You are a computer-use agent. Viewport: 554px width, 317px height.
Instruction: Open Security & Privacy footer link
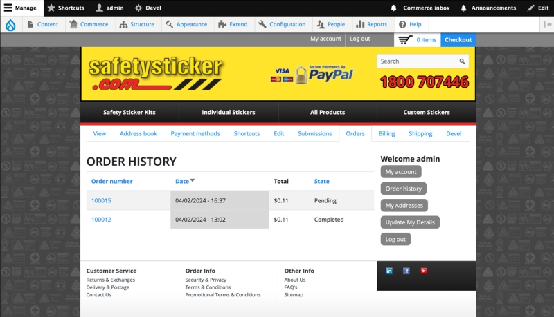[206, 280]
